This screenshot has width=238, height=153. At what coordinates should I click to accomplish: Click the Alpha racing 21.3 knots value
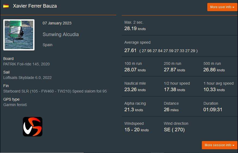coord(133,110)
